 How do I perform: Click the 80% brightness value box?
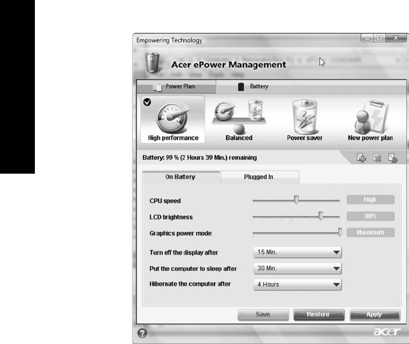tap(370, 216)
